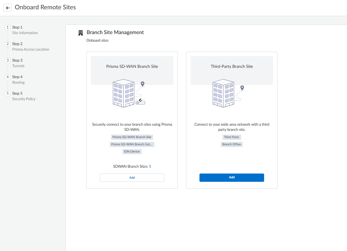Add a Third-Party branch site

[x=231, y=177]
